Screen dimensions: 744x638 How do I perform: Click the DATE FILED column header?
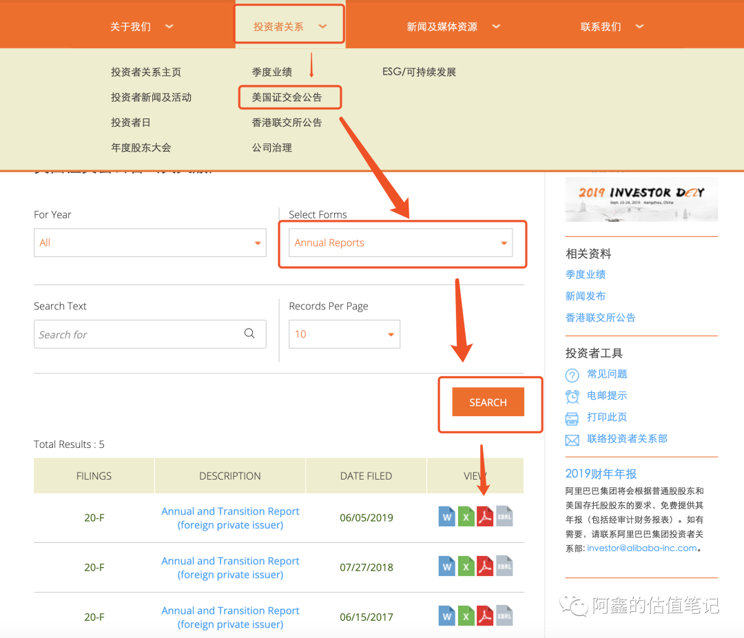coord(366,475)
